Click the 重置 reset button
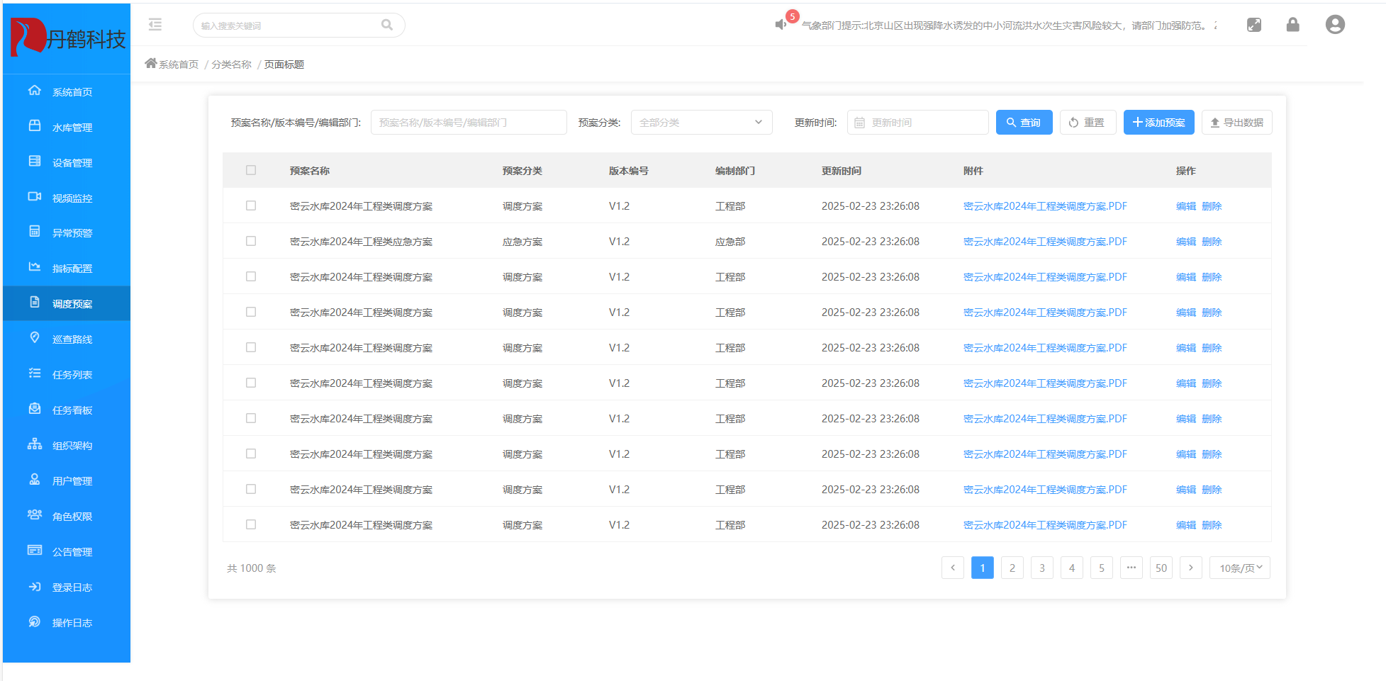Viewport: 1386px width, 681px height. pos(1088,123)
